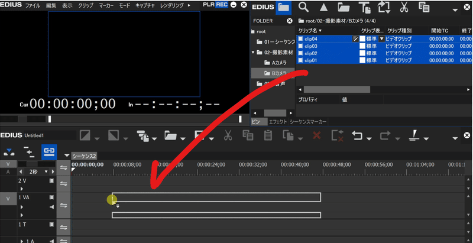Click the leftmost new sequence icon in timeline toolbar
This screenshot has width=473, height=243.
[x=85, y=135]
